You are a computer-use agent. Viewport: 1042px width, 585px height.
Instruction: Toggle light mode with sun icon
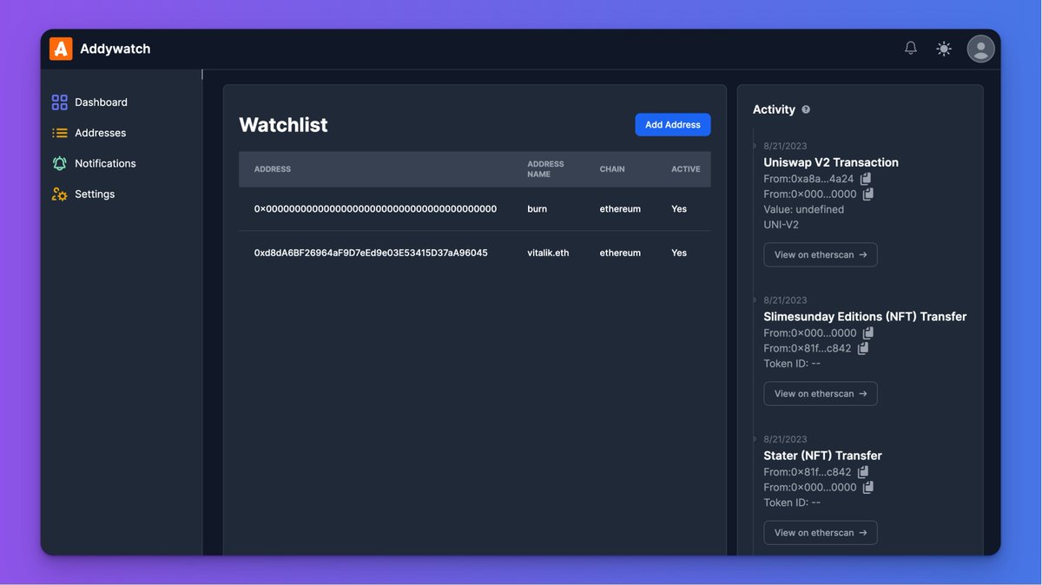point(944,49)
